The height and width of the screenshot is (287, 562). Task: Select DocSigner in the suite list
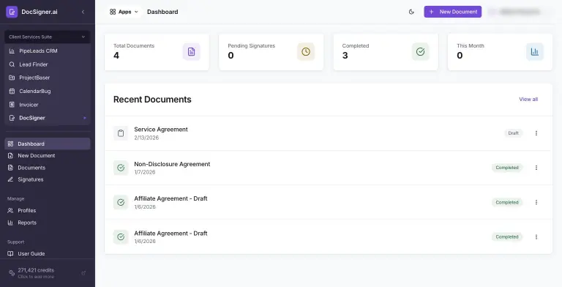(x=48, y=118)
